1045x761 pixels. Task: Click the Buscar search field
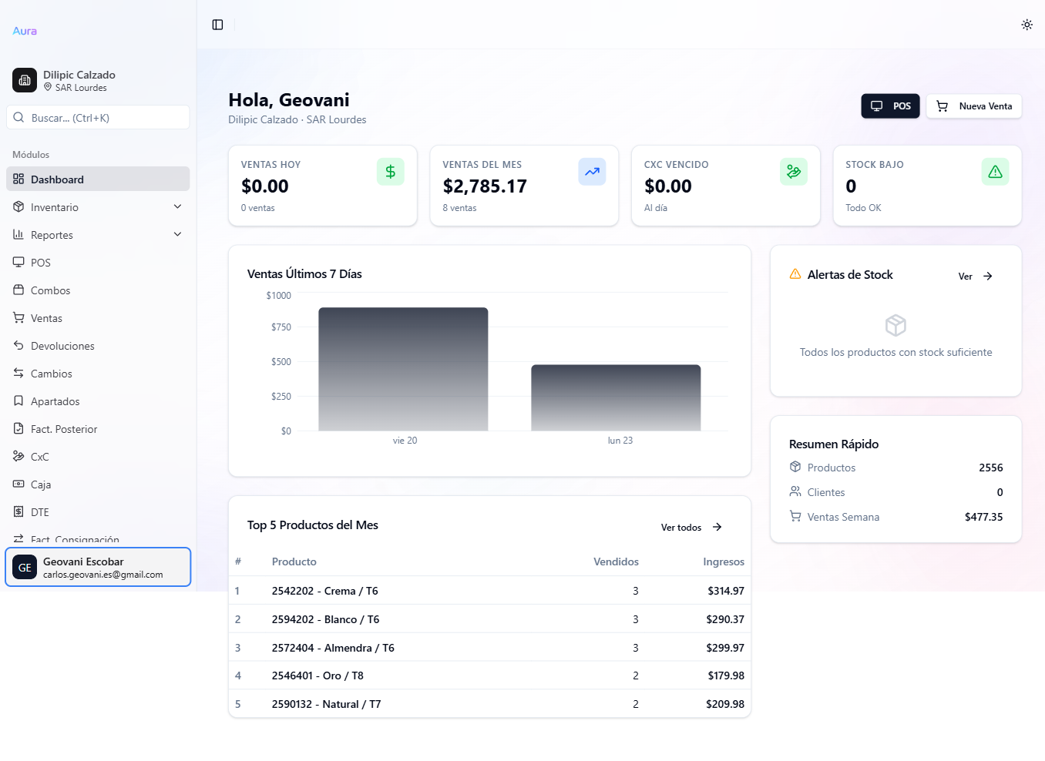click(x=98, y=117)
